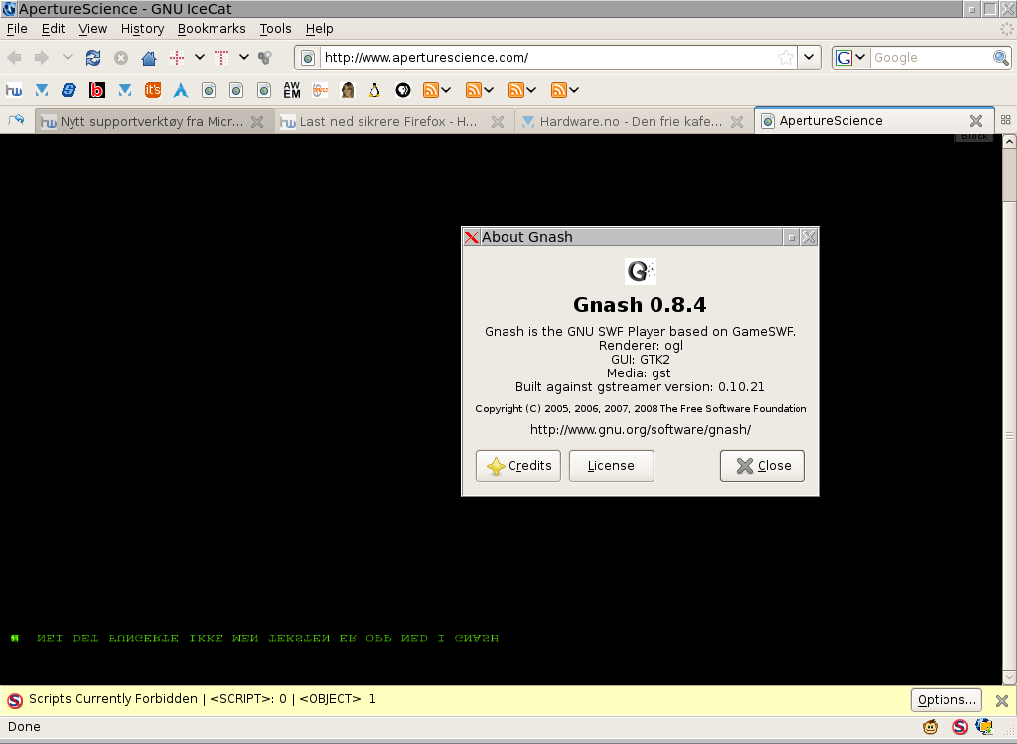Viewport: 1017px width, 744px height.
Task: Open the Arch Linux logo bookmark
Action: [x=181, y=90]
